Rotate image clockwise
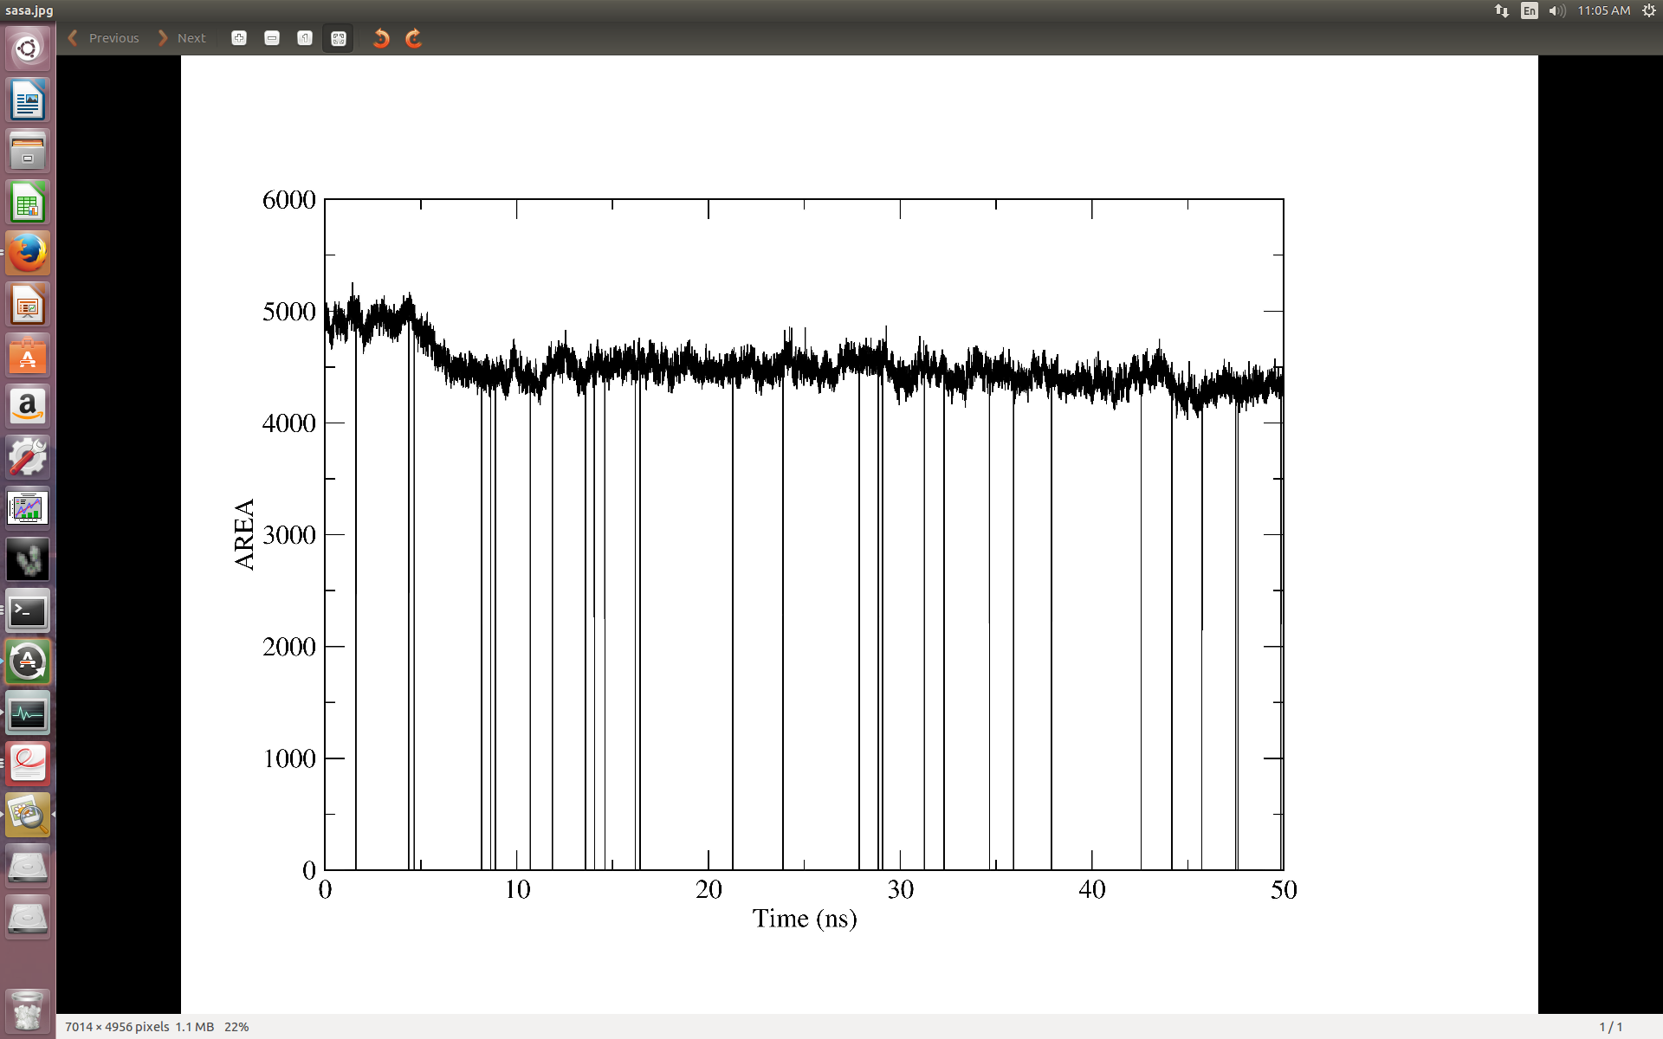Viewport: 1663px width, 1039px height. pos(414,38)
